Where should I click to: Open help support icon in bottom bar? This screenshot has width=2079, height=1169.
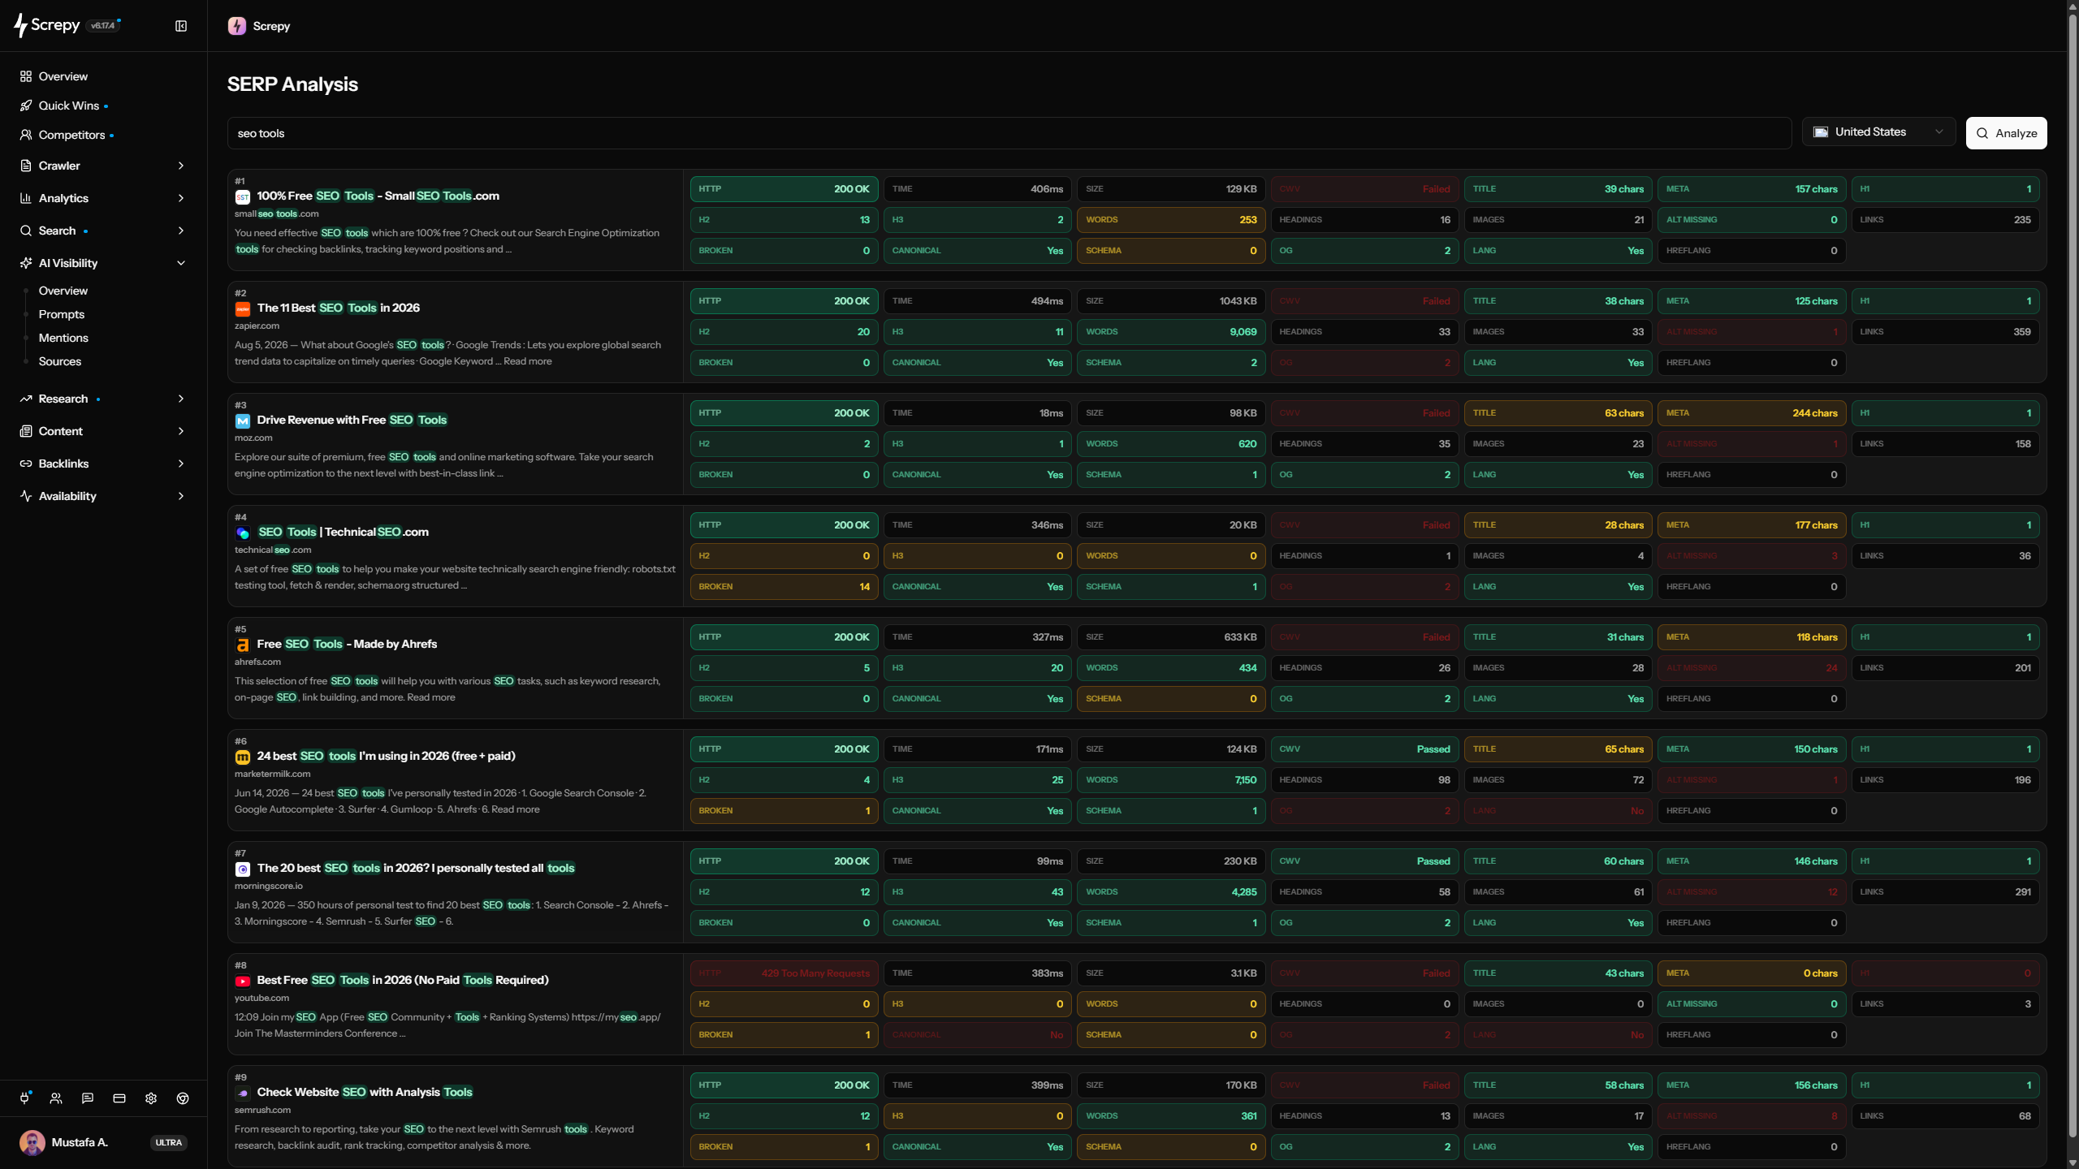(x=183, y=1098)
